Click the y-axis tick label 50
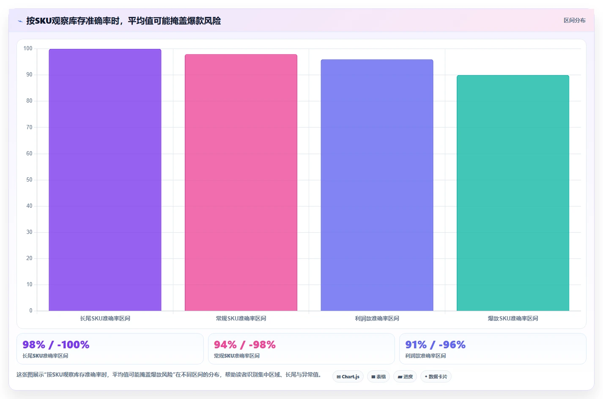603x399 pixels. click(29, 179)
